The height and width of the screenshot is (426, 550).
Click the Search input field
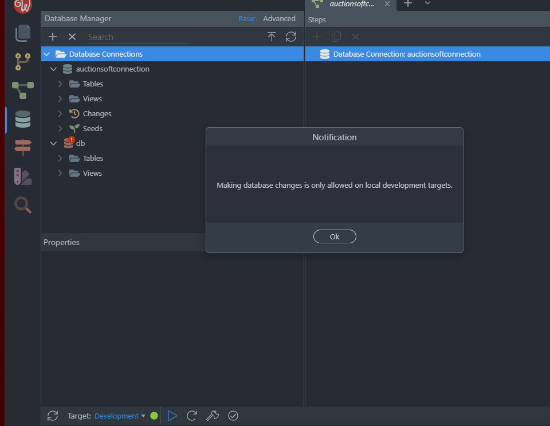click(138, 37)
